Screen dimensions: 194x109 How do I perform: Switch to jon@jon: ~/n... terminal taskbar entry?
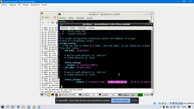[x=88, y=95]
